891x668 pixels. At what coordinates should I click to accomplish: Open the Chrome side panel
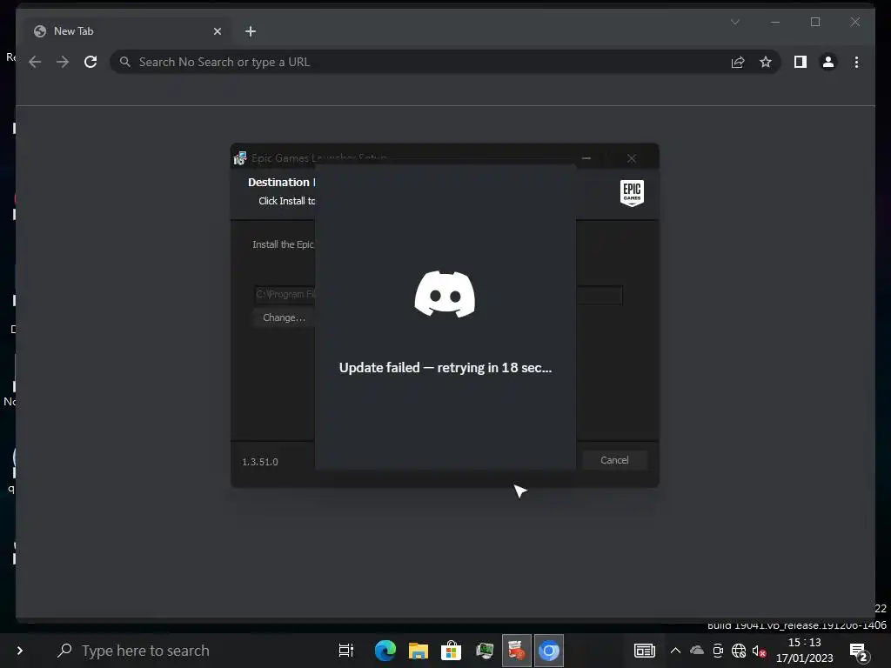click(801, 62)
